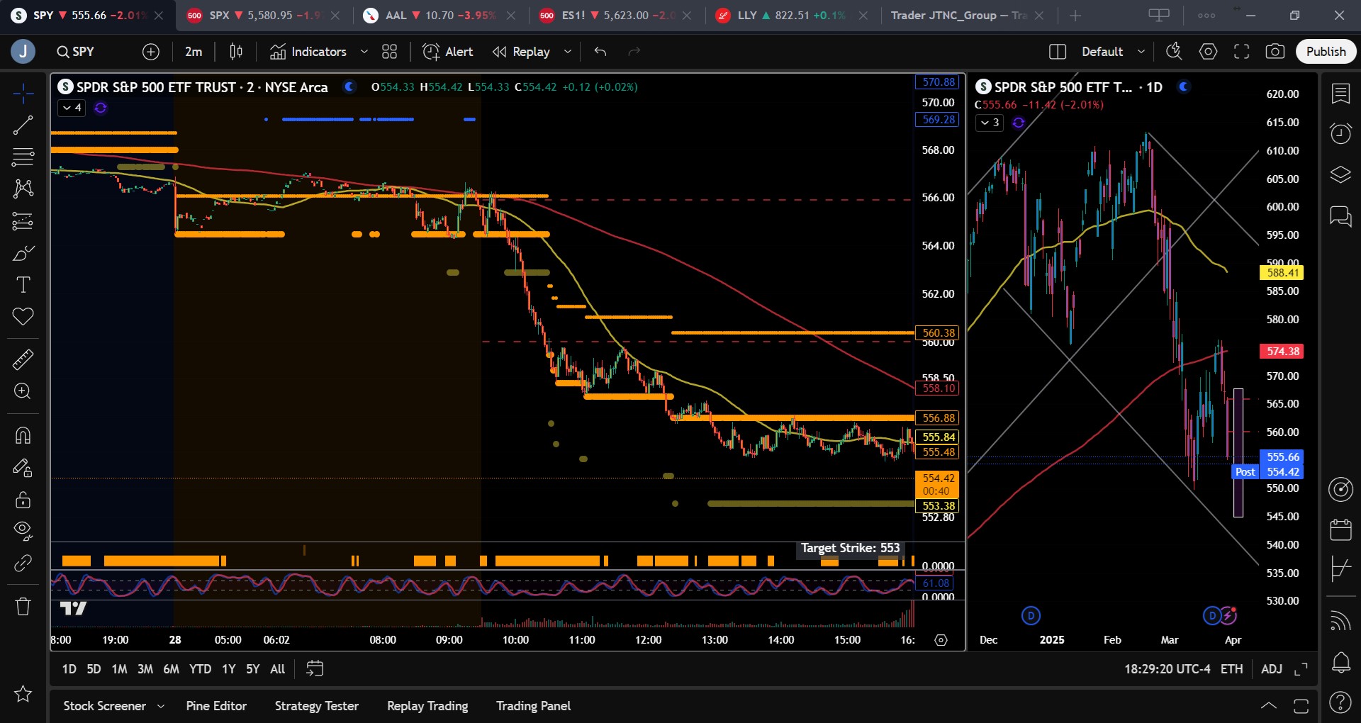Open the Stock Screener panel
This screenshot has width=1361, height=723.
tap(105, 706)
